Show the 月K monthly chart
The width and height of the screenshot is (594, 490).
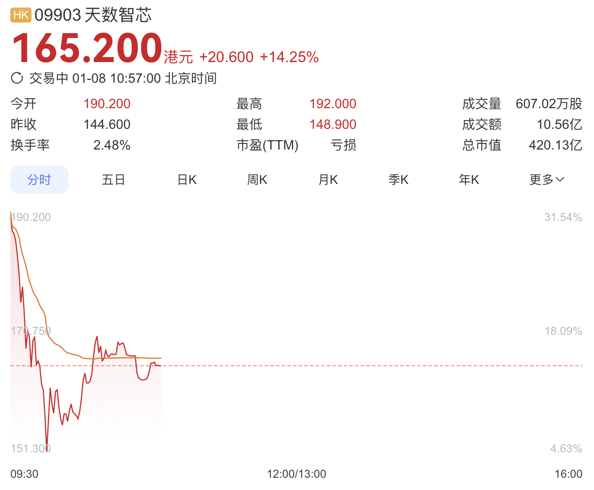click(x=328, y=180)
